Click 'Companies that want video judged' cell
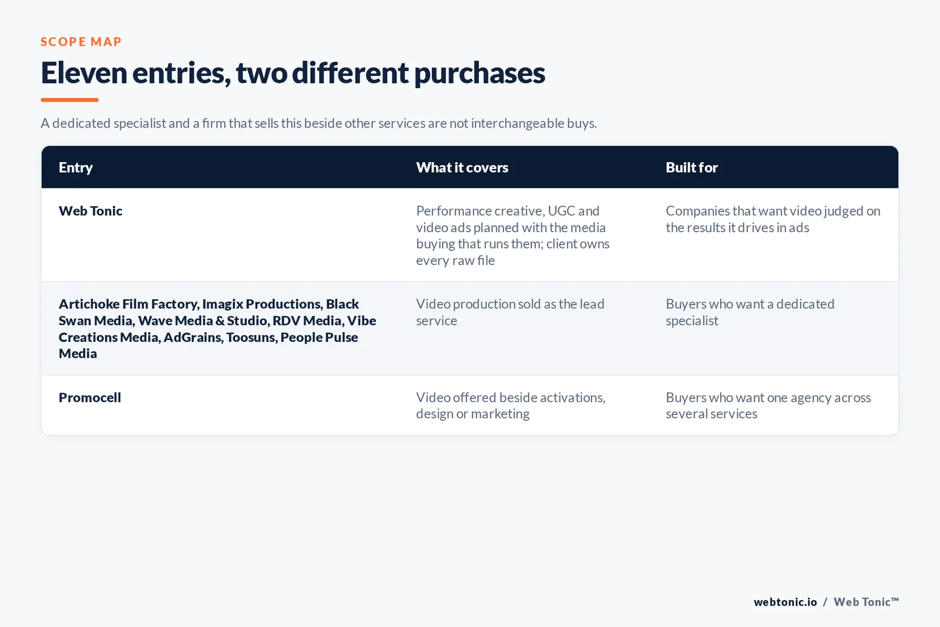 point(773,219)
